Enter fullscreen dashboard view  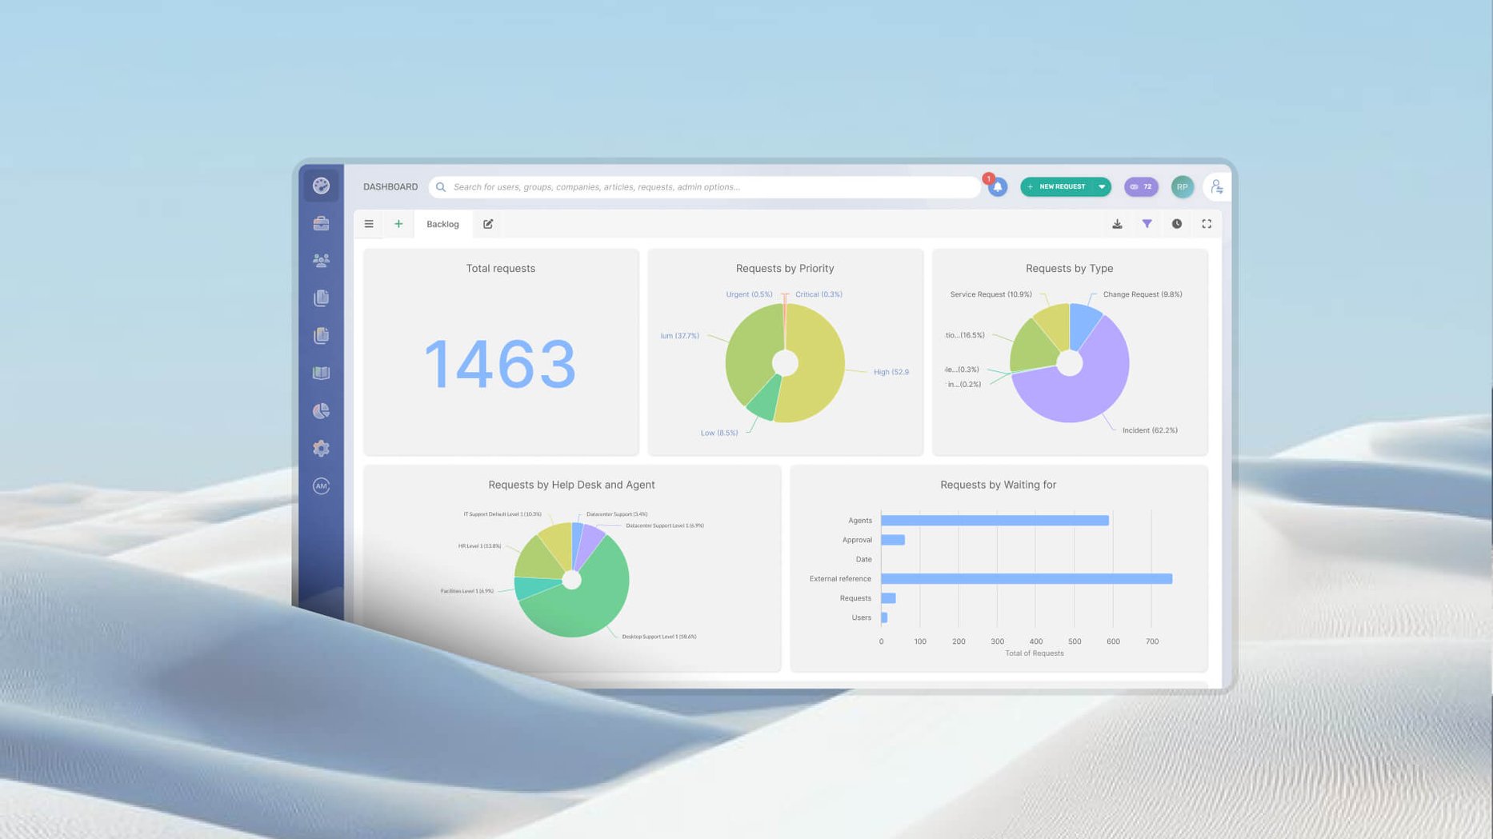1206,224
